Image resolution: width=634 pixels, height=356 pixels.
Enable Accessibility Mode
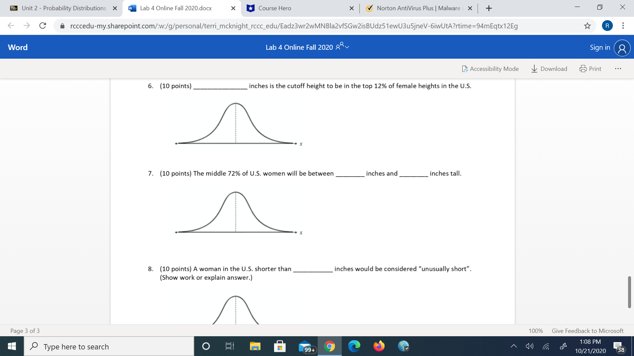click(x=490, y=69)
